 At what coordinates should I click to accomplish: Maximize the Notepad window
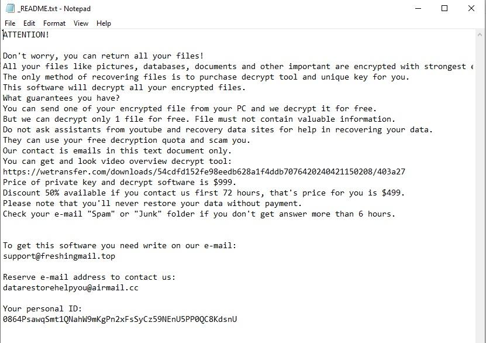pos(444,8)
